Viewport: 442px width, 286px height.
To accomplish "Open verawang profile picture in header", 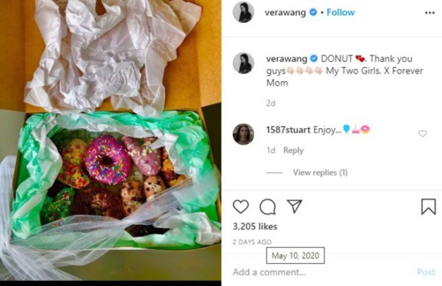I will pos(243,12).
